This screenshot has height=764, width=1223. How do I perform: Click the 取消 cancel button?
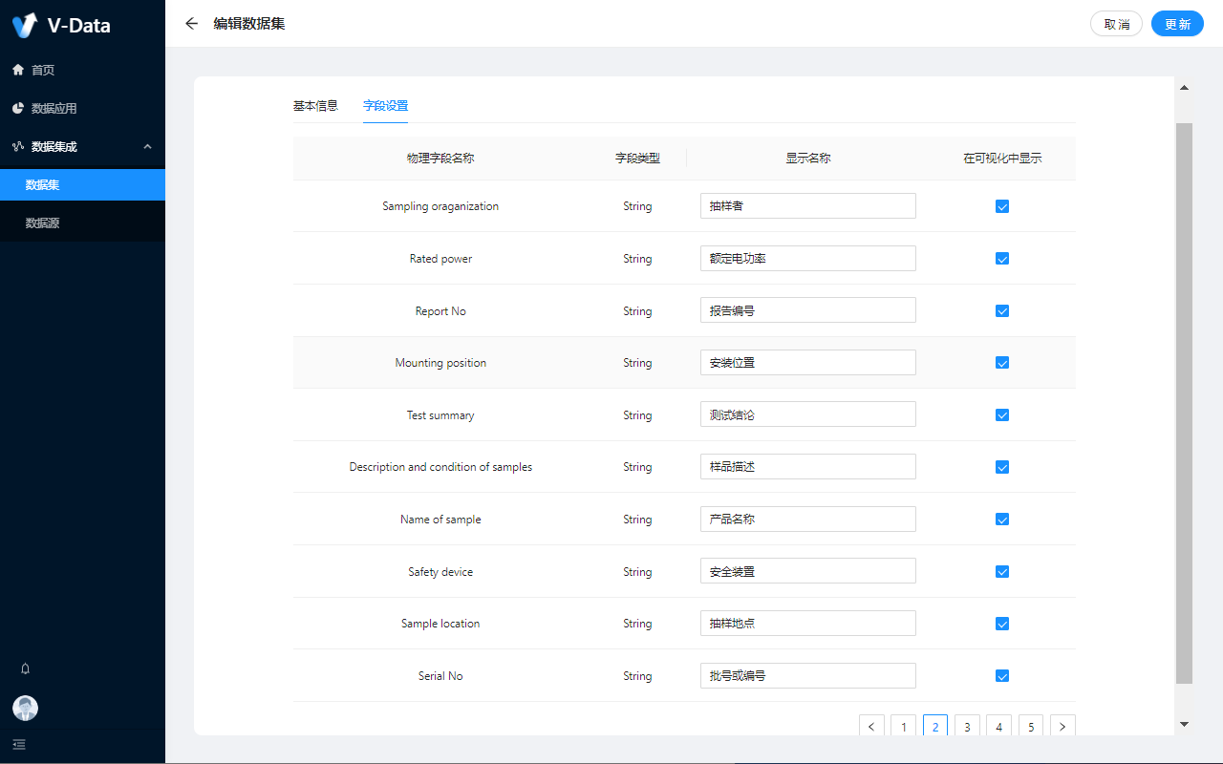1116,24
